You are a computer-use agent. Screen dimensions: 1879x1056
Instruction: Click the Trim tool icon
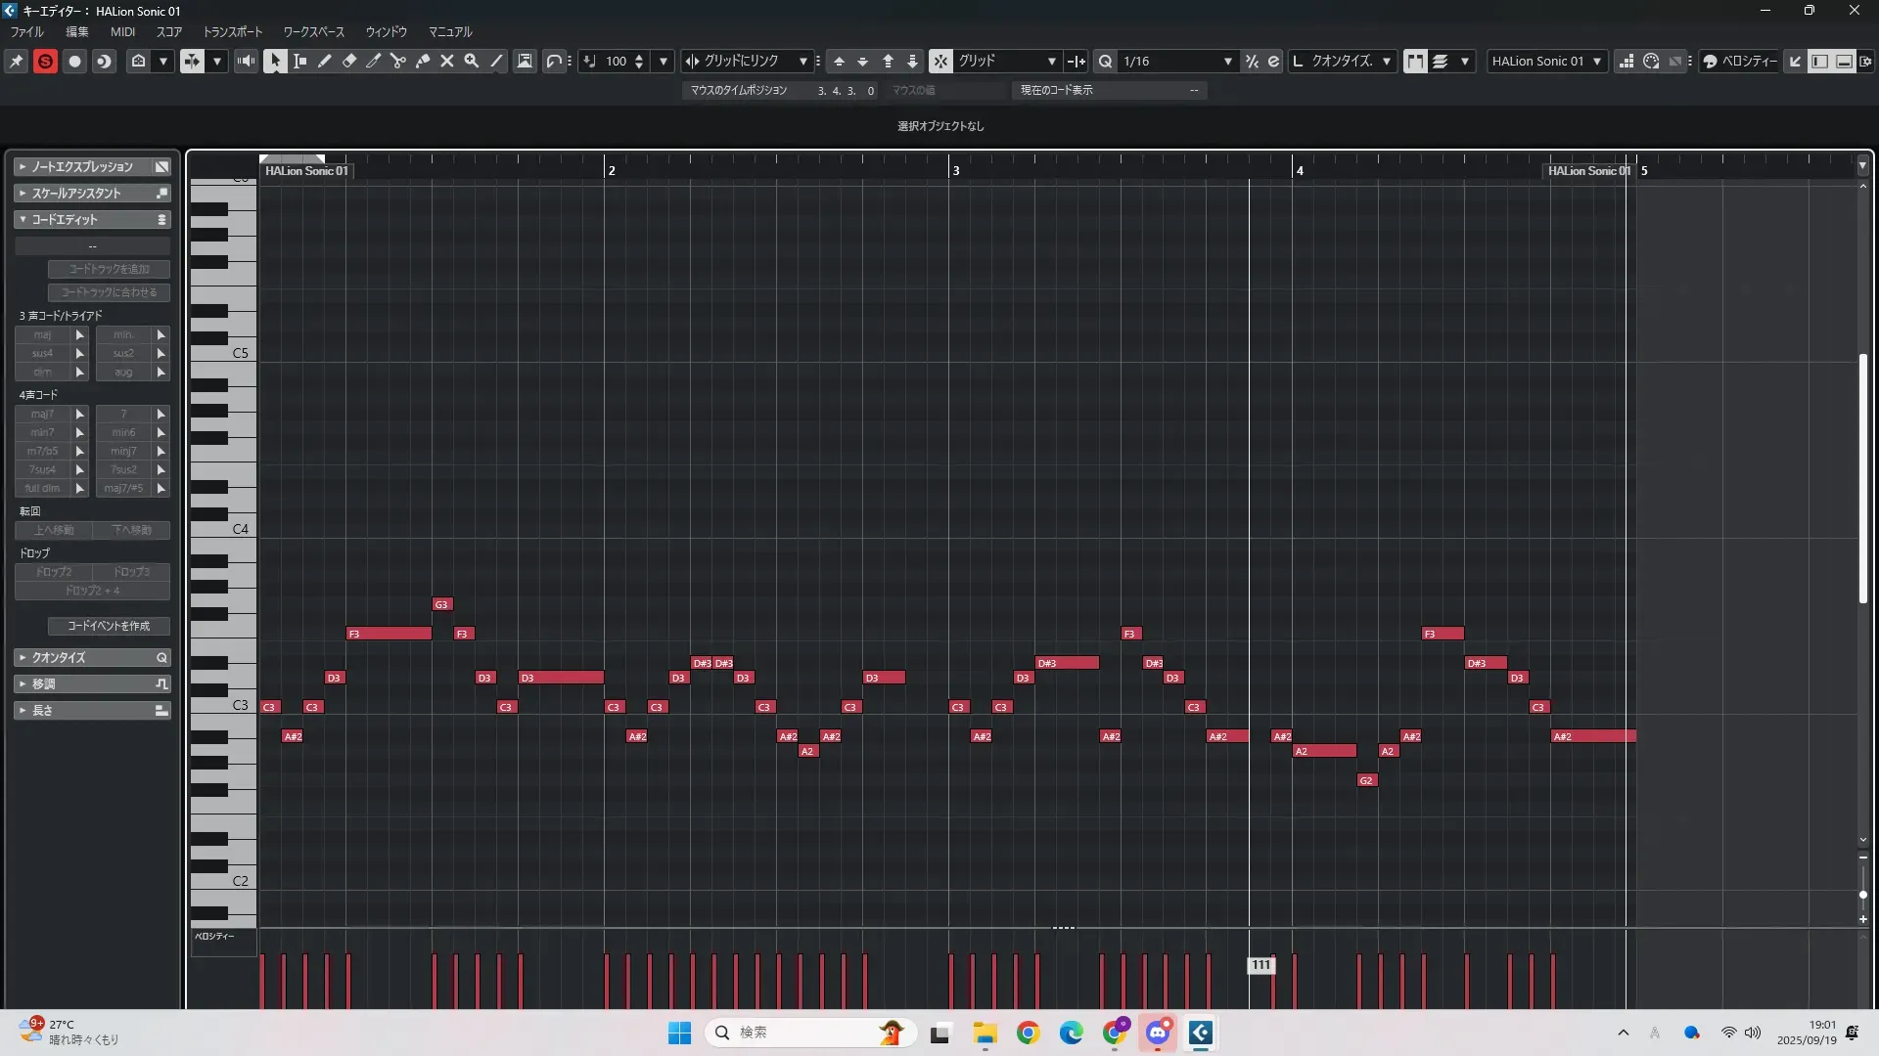(x=374, y=61)
